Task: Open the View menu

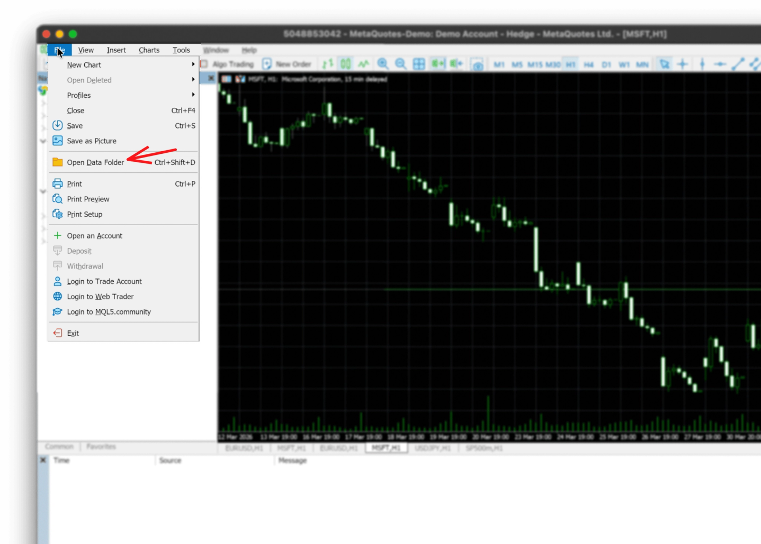Action: [x=86, y=50]
